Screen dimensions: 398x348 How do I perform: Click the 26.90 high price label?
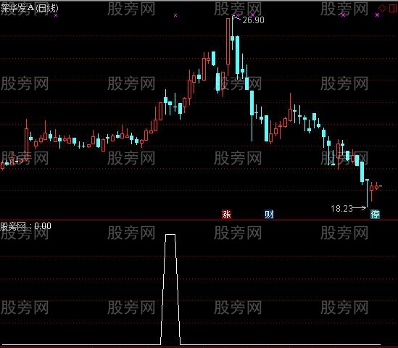[253, 20]
